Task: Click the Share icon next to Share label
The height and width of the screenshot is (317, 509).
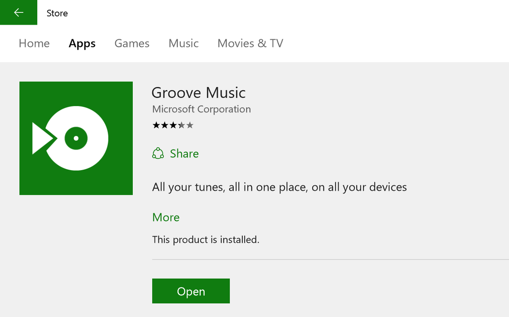Action: tap(158, 154)
